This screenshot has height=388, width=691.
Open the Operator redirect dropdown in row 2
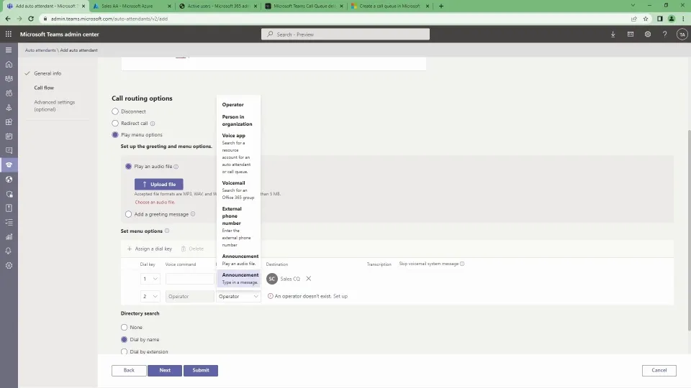click(238, 297)
